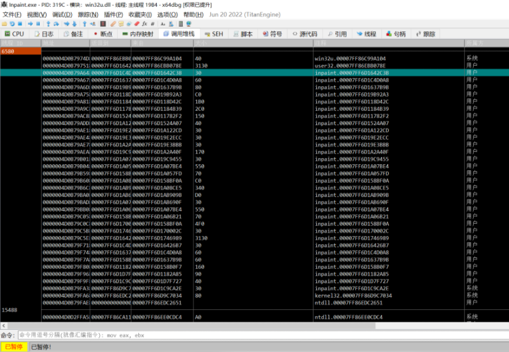The width and height of the screenshot is (509, 352).
Task: Click the command input field
Action: tap(263, 335)
